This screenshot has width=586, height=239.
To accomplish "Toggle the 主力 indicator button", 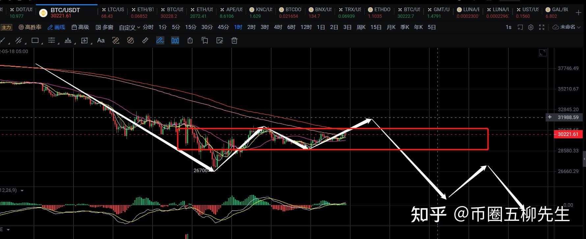I will [x=6, y=27].
